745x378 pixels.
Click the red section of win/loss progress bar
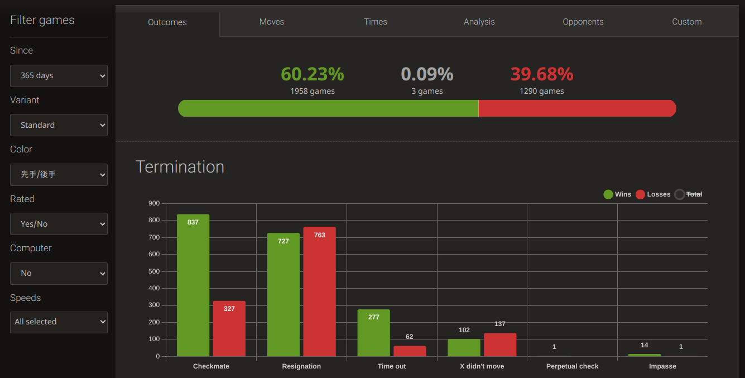point(578,108)
